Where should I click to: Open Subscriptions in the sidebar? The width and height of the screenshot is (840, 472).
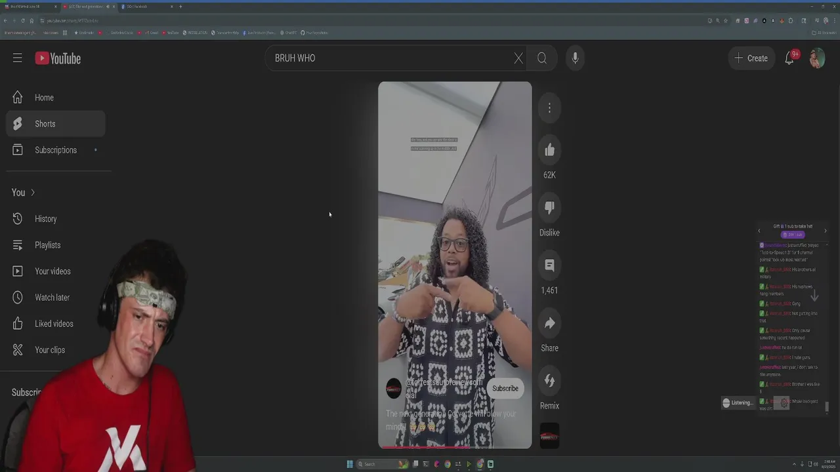[x=56, y=150]
